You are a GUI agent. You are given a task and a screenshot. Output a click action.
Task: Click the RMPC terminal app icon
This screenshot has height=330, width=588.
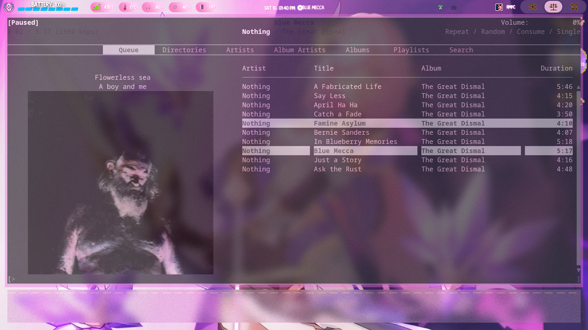(x=499, y=7)
